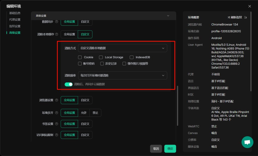The image size is (258, 156).
Task: Tick the 历史记录 checkbox
Action: [x=102, y=64]
